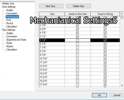Click the scrollbar down arrow in size table
Screen dimensions: 124x100
(x=122, y=85)
